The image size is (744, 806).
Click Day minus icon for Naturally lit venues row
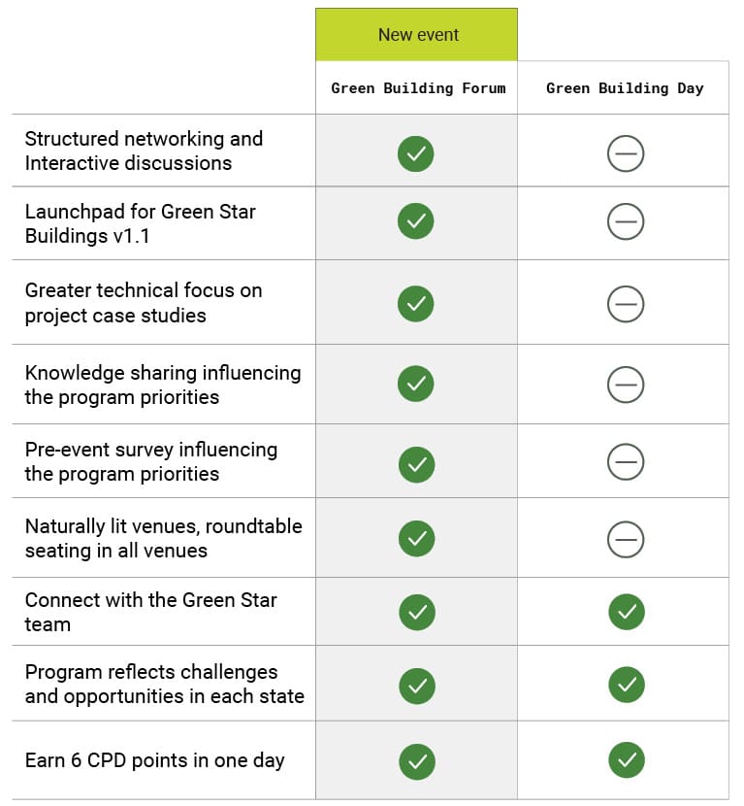click(626, 540)
